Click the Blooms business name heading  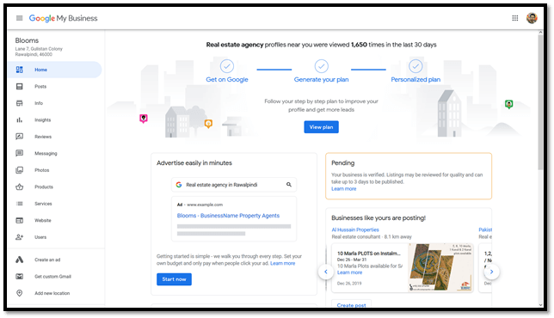click(27, 40)
